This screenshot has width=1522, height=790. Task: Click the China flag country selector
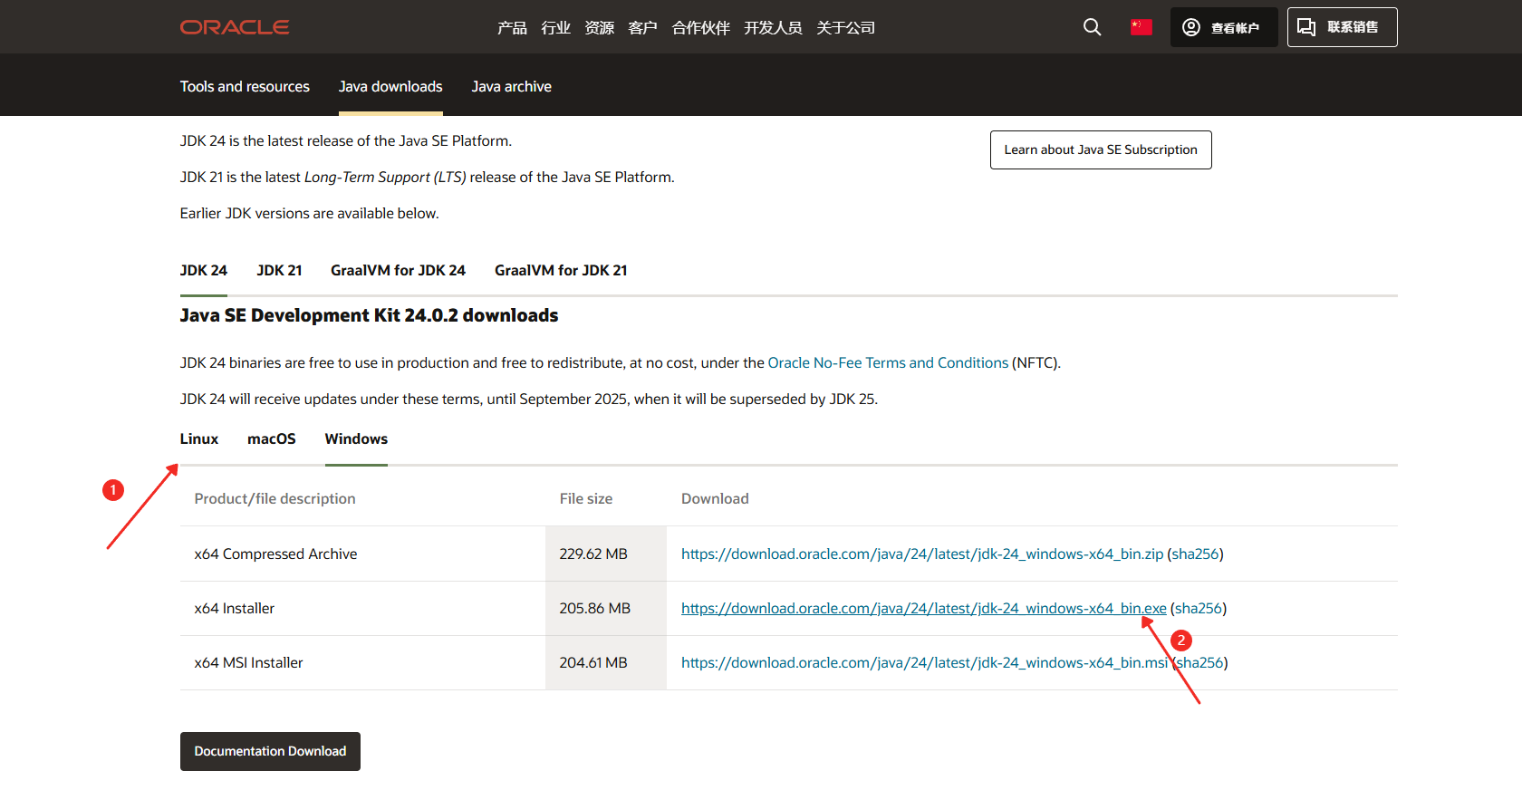[x=1141, y=27]
